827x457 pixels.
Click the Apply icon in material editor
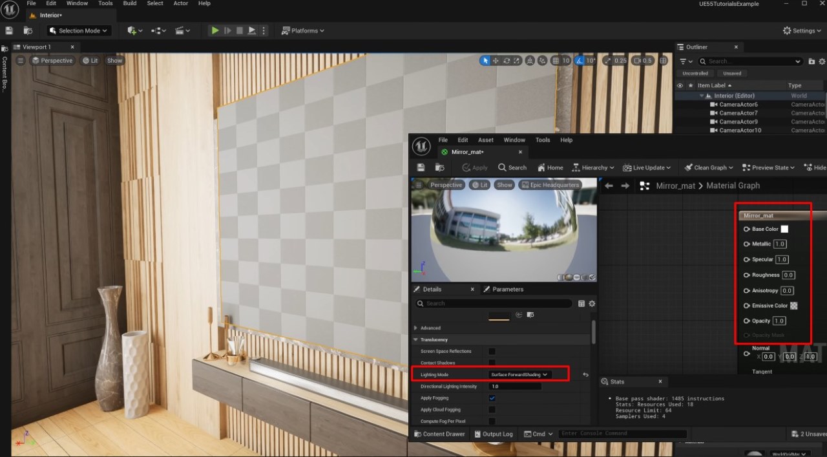pos(474,167)
